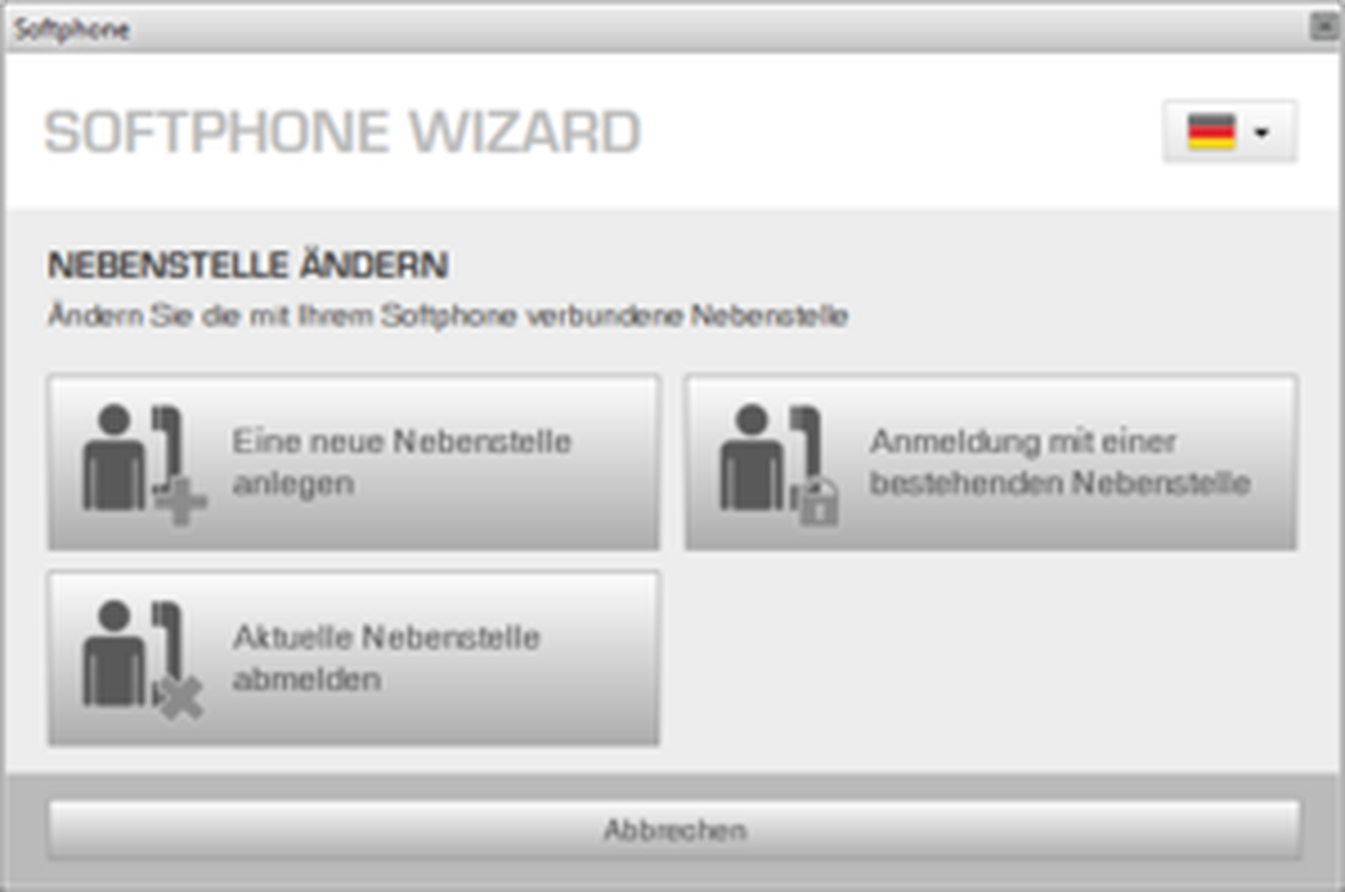Open the language dropdown arrow

pyautogui.click(x=1262, y=132)
